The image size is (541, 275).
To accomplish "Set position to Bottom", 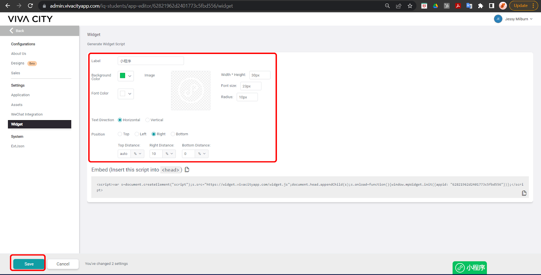I will pos(173,134).
